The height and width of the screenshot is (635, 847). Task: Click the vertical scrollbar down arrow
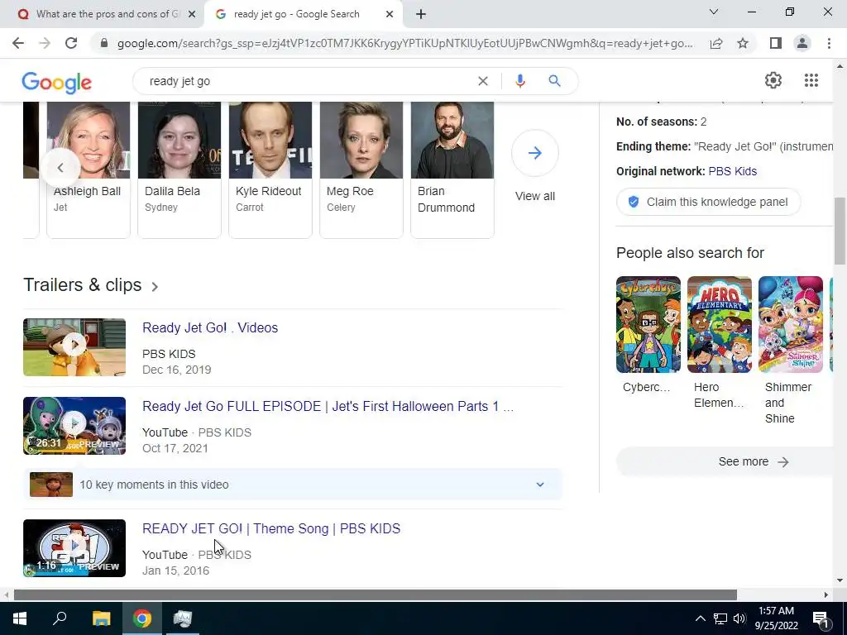pos(840,580)
